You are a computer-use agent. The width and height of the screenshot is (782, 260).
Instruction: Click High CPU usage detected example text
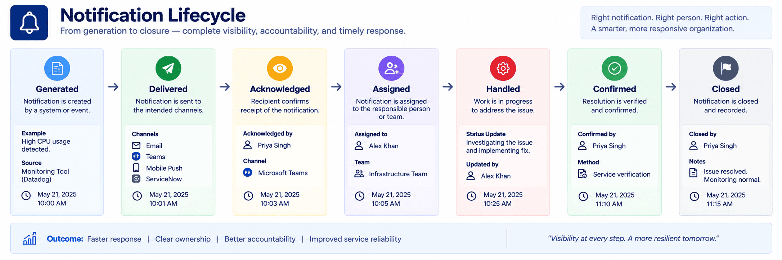pyautogui.click(x=46, y=145)
